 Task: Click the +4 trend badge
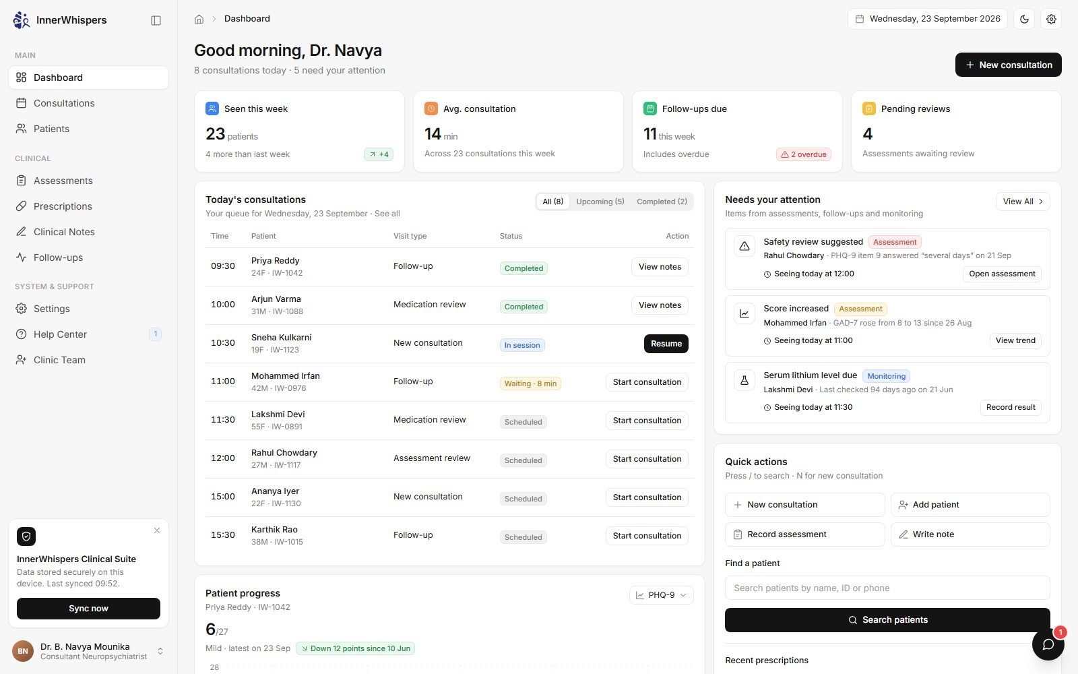[379, 154]
